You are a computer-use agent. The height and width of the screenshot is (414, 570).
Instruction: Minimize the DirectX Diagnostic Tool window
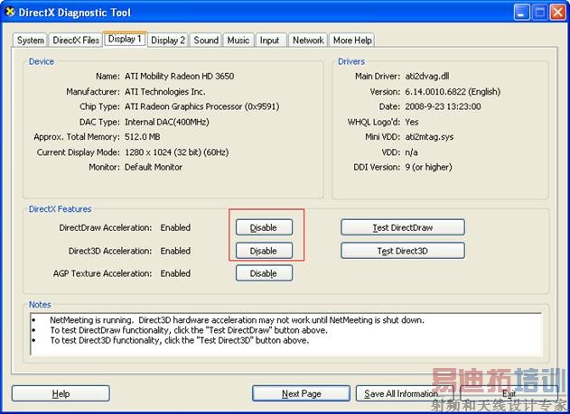point(521,13)
